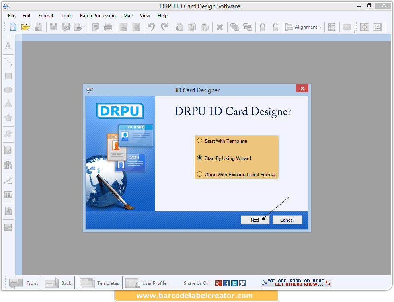Screen dimensions: 394x302
Task: Open the Tools menu
Action: tap(66, 16)
